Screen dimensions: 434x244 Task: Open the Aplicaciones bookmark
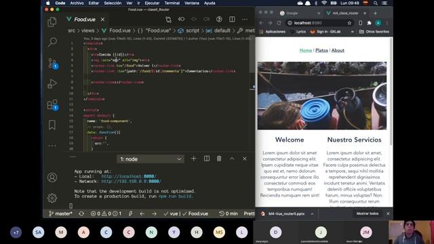point(272,32)
